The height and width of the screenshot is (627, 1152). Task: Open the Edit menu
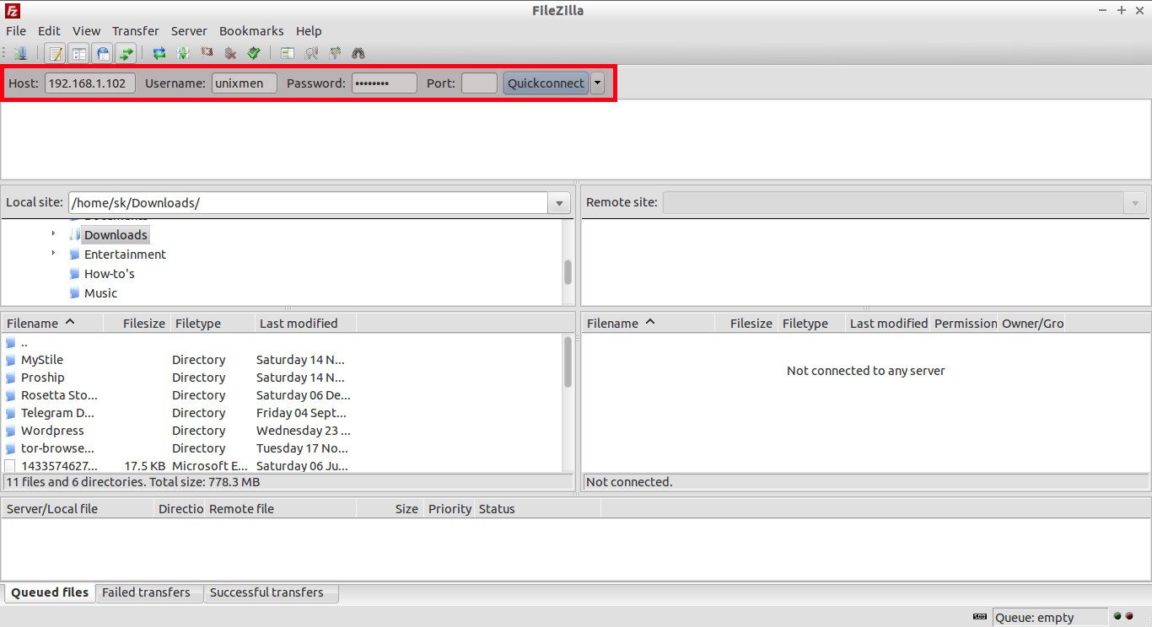click(49, 30)
